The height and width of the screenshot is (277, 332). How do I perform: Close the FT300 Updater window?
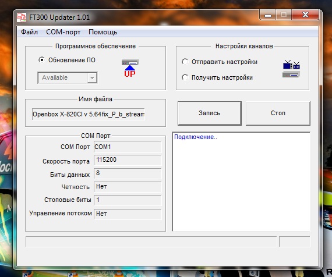(305, 15)
